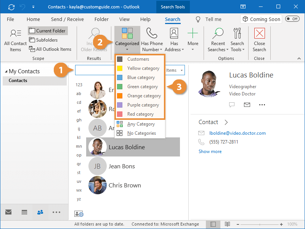Switch to People in navigation bar
This screenshot has height=229, width=305.
coord(40,212)
